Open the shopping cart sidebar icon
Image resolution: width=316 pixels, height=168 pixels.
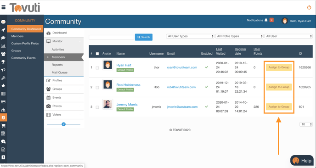point(3,125)
